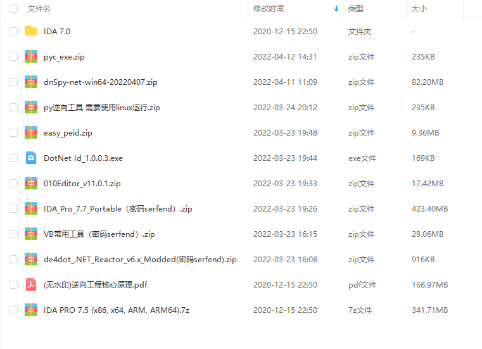Image resolution: width=482 pixels, height=349 pixels.
Task: Click the DotNet Id exe file icon
Action: click(x=31, y=158)
